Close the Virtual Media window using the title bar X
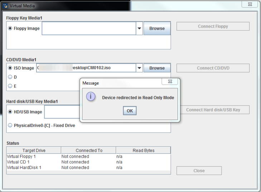The width and height of the screenshot is (261, 192). [x=249, y=4]
